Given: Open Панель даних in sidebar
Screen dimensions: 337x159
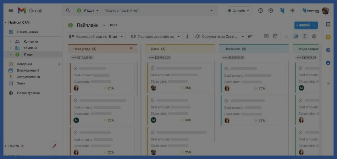Looking at the screenshot, I should [28, 32].
